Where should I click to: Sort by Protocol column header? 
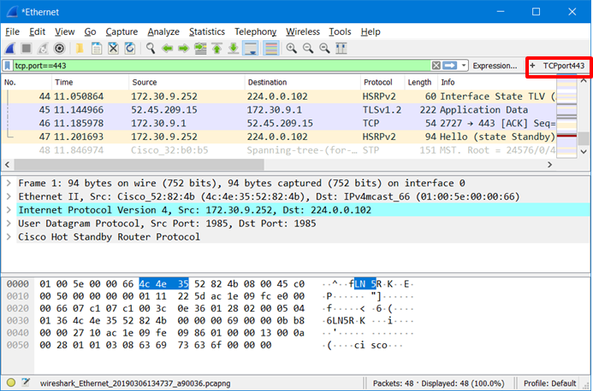382,82
